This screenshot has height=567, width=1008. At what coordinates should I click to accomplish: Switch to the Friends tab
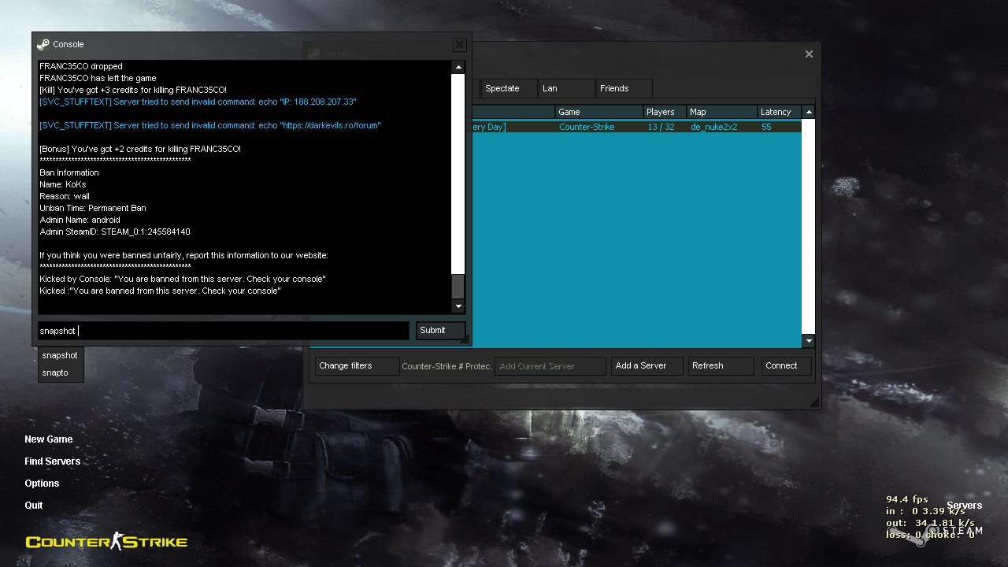pos(624,88)
